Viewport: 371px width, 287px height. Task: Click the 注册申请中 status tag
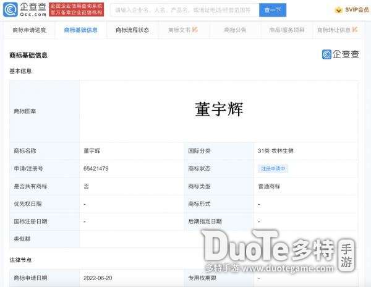[273, 169]
